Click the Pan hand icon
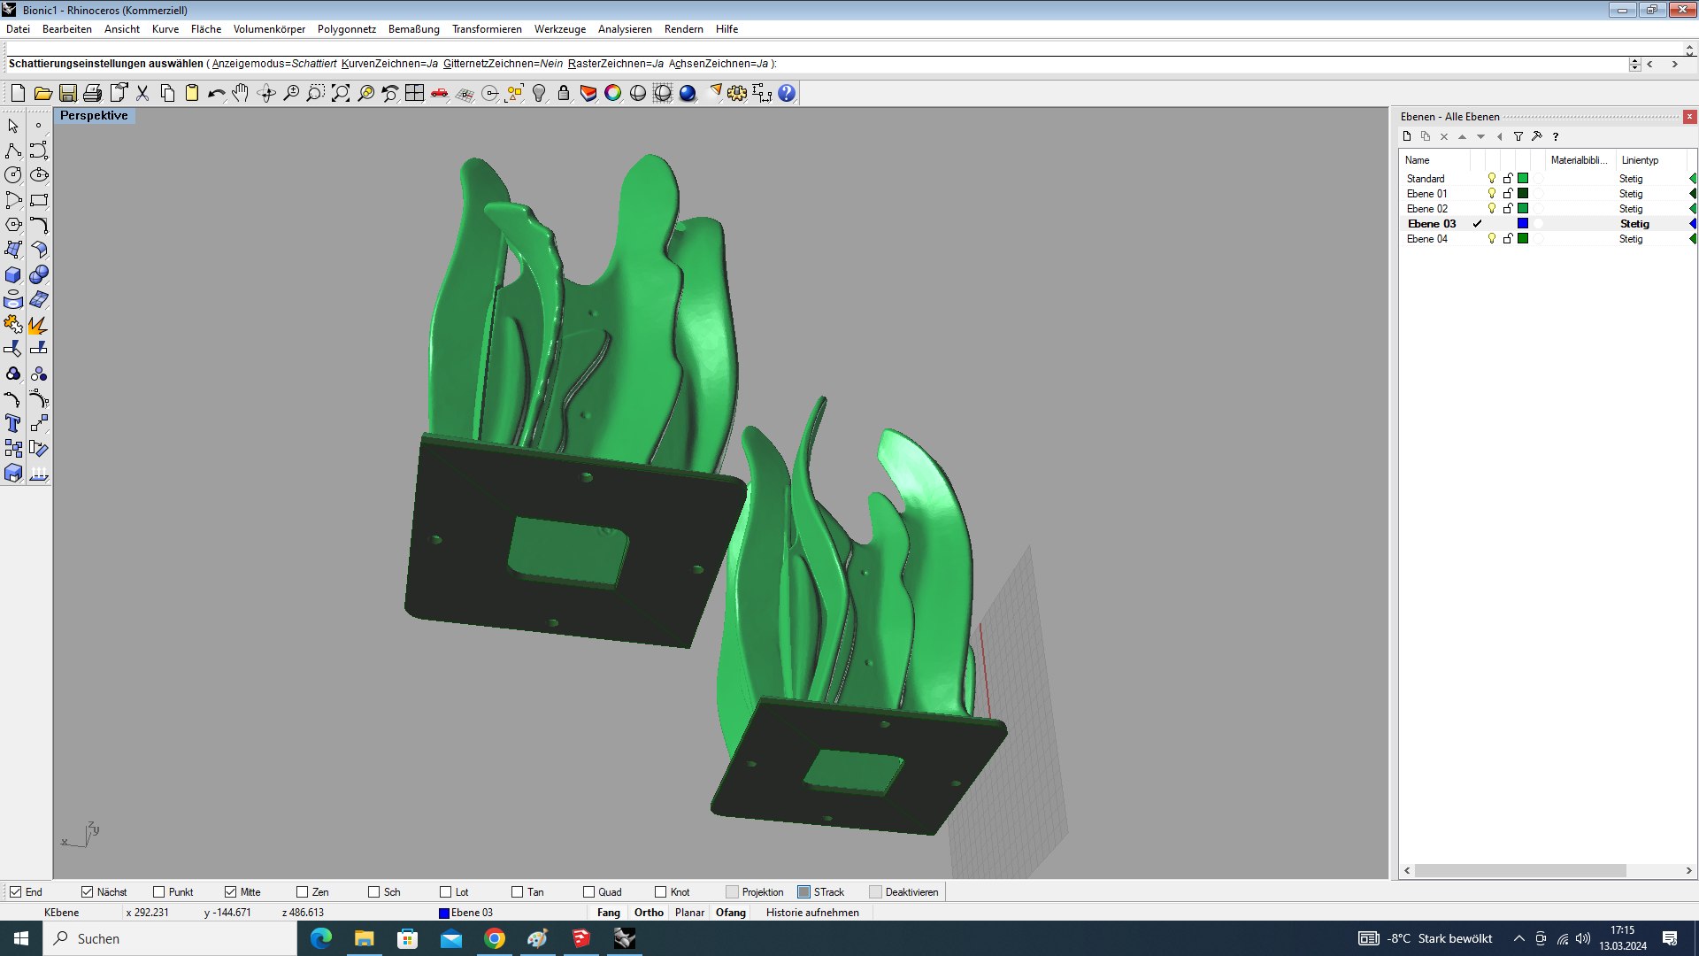The width and height of the screenshot is (1699, 956). (x=241, y=93)
